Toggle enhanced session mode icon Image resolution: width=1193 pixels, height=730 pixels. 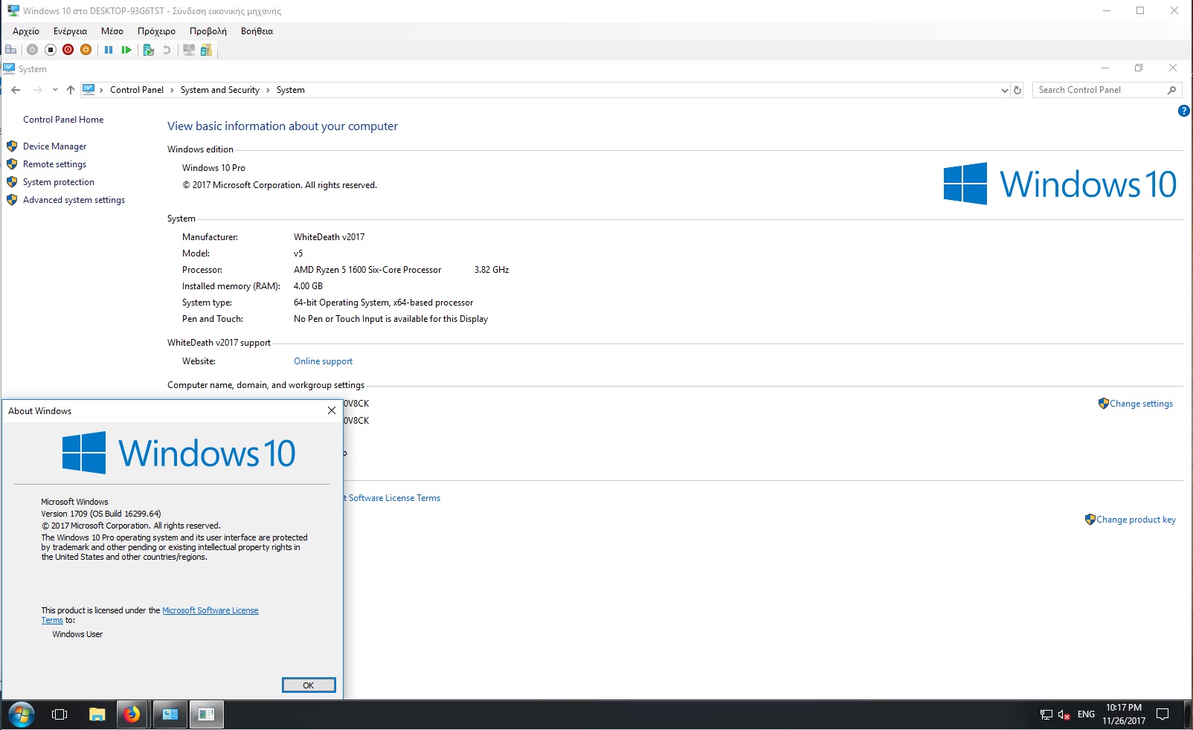point(189,50)
